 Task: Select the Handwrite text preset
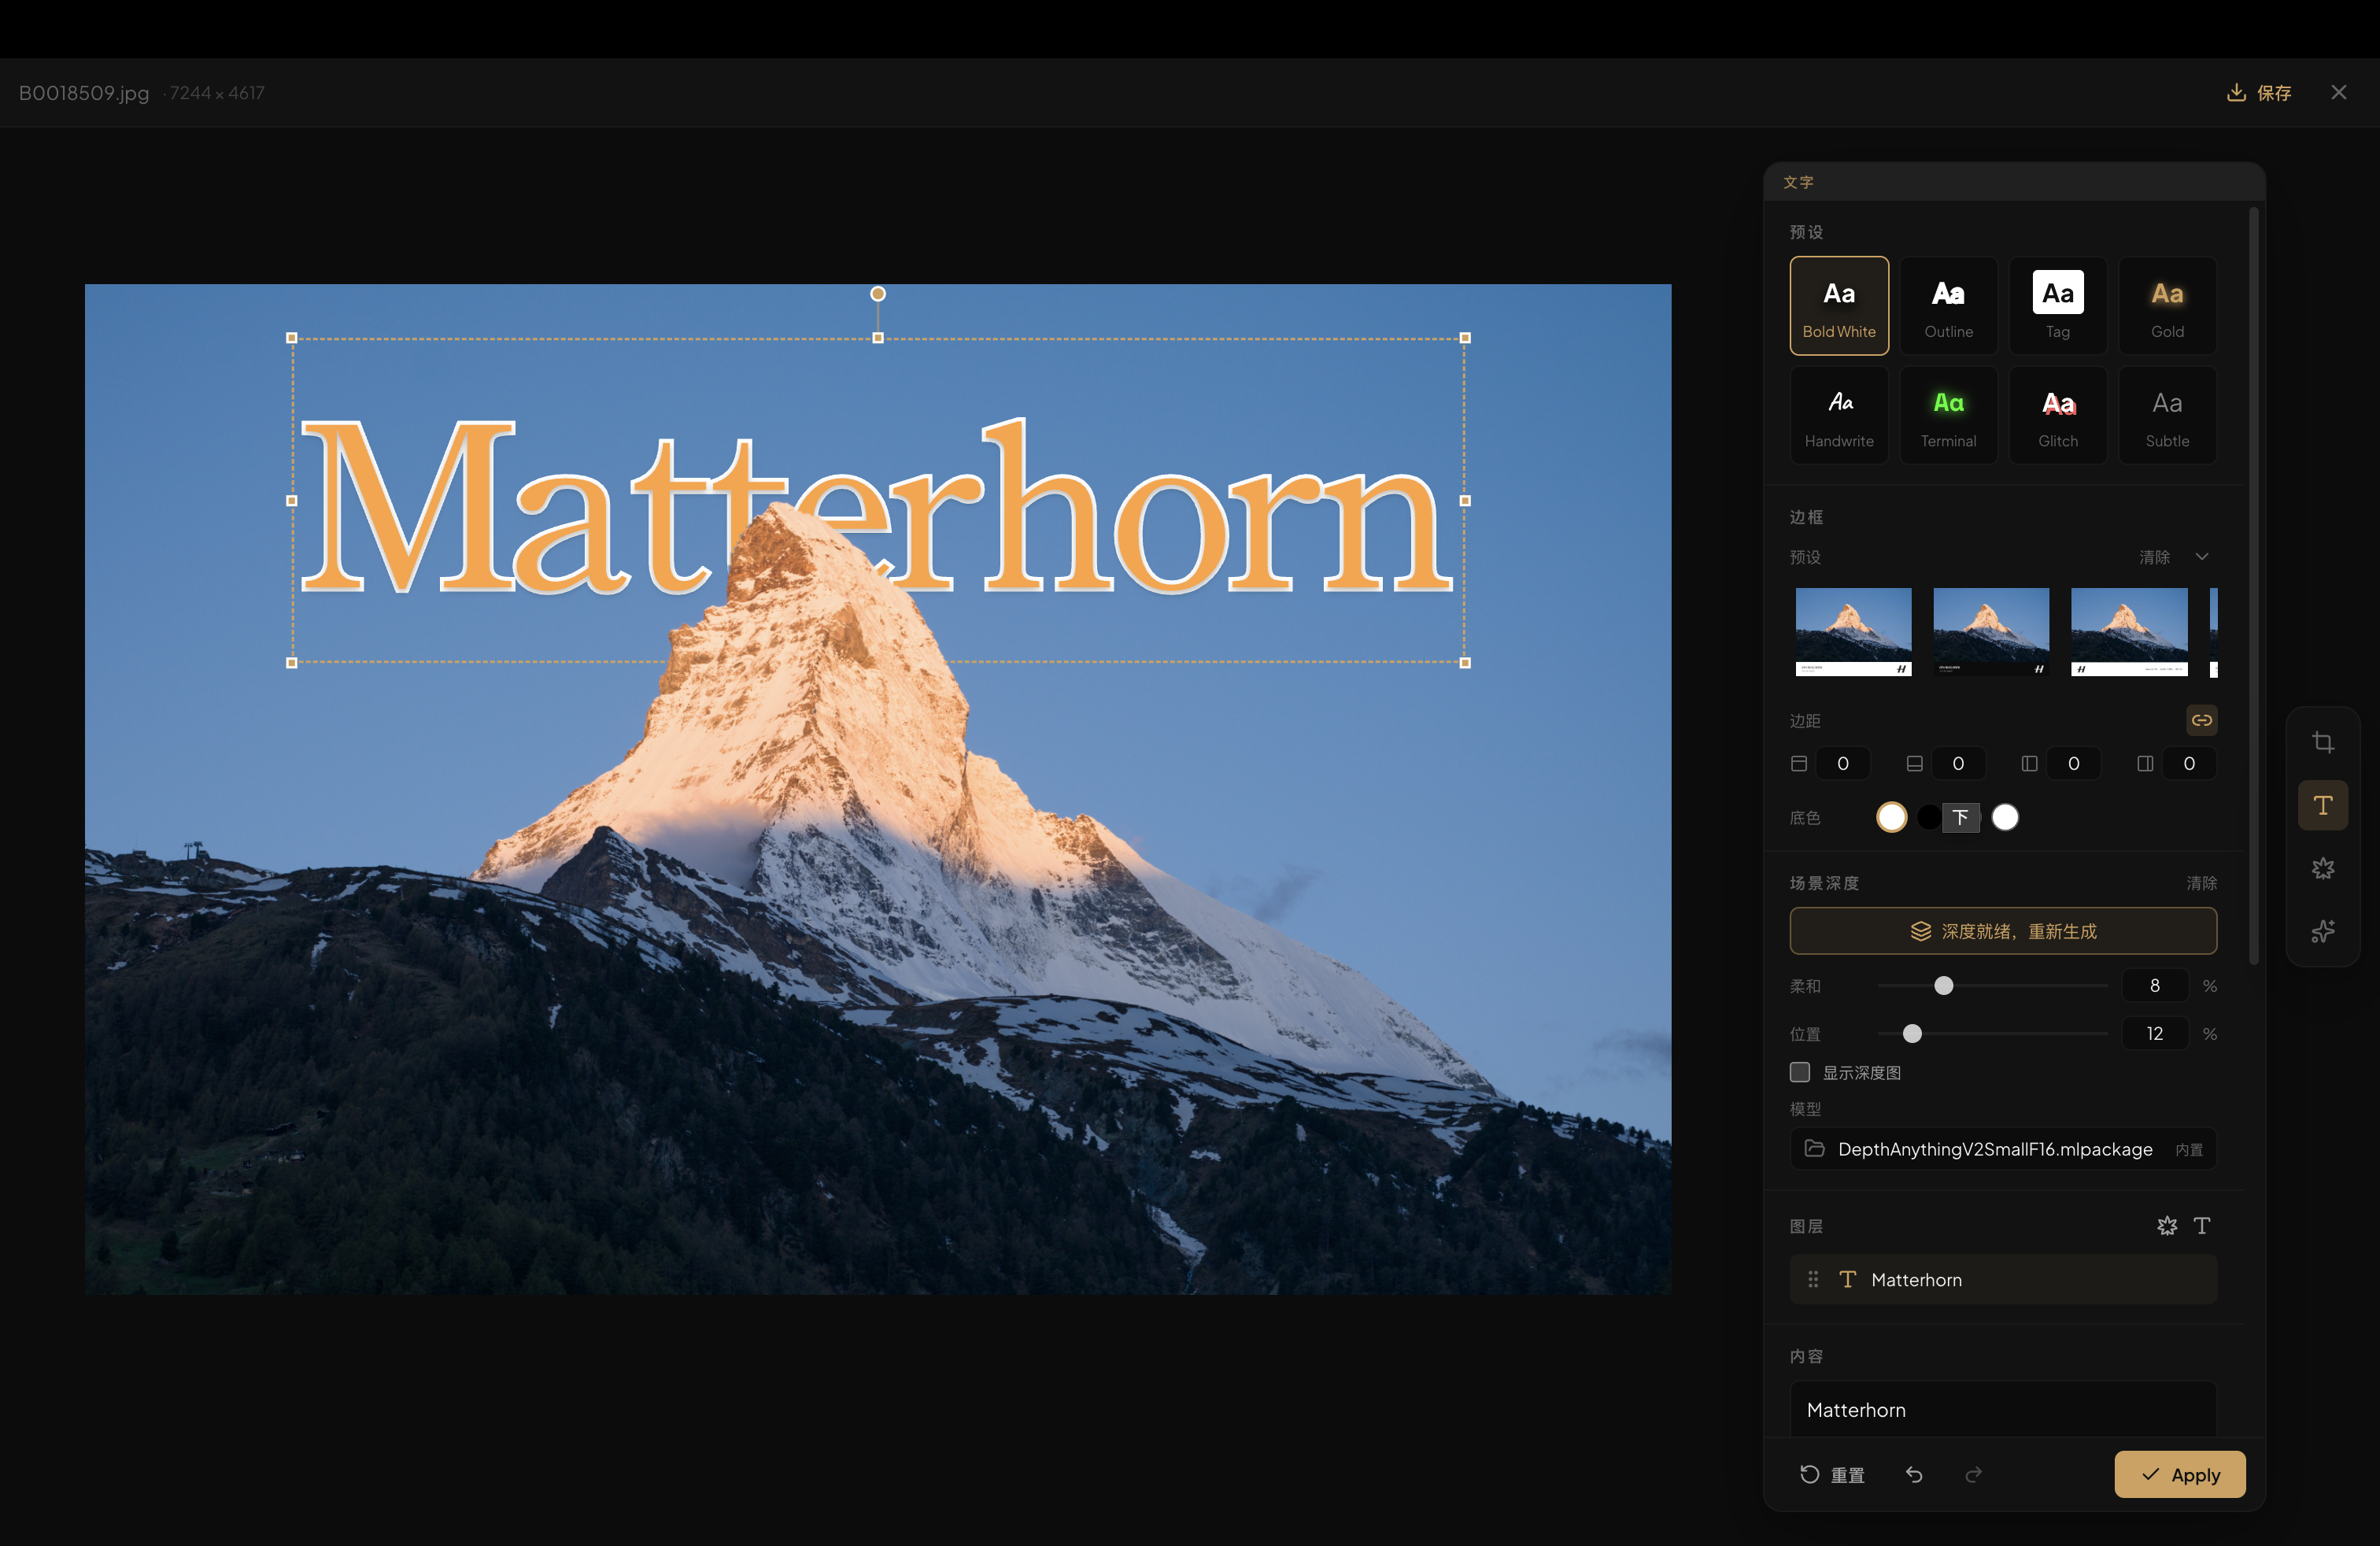tap(1838, 415)
